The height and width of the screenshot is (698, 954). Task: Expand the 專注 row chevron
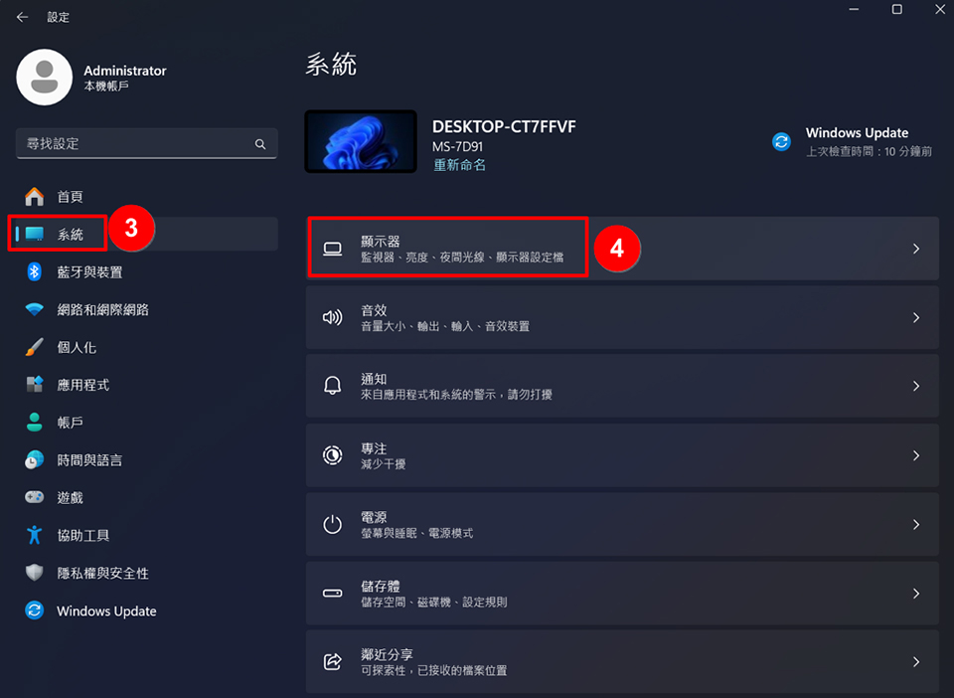[915, 455]
